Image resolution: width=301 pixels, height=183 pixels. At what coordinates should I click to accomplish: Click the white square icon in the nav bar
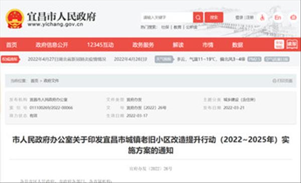279,45
